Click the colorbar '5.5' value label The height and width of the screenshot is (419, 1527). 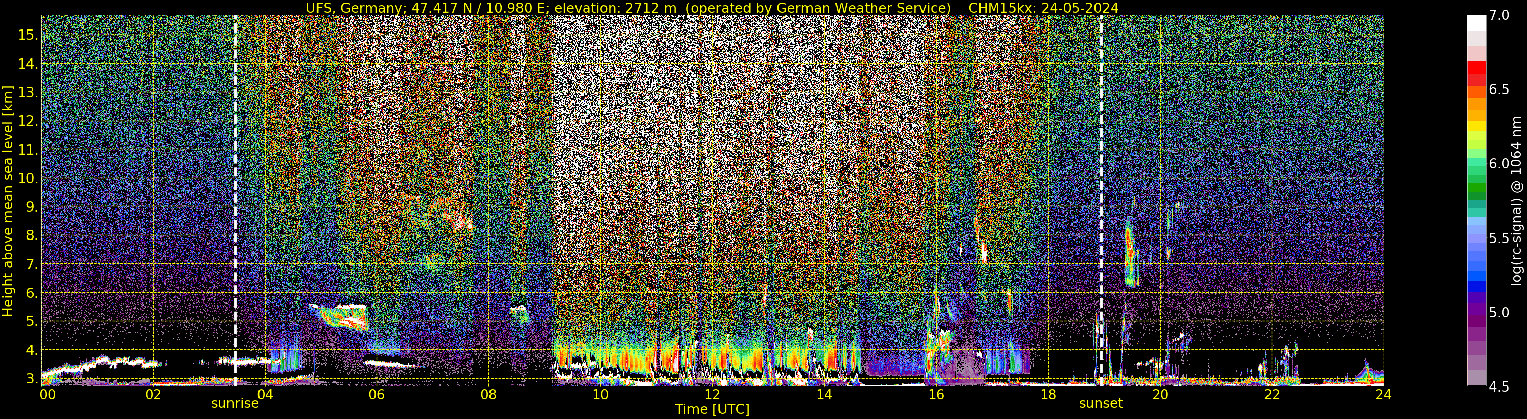pyautogui.click(x=1499, y=238)
